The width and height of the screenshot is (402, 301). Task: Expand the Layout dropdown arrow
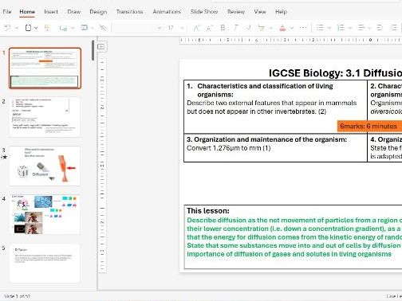coord(93,28)
